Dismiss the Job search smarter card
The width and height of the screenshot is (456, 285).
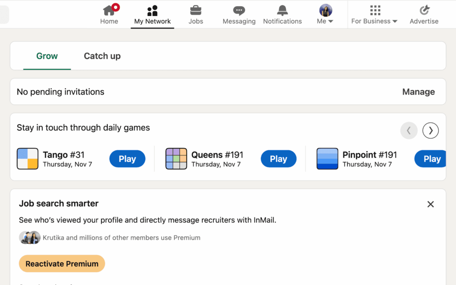click(430, 204)
